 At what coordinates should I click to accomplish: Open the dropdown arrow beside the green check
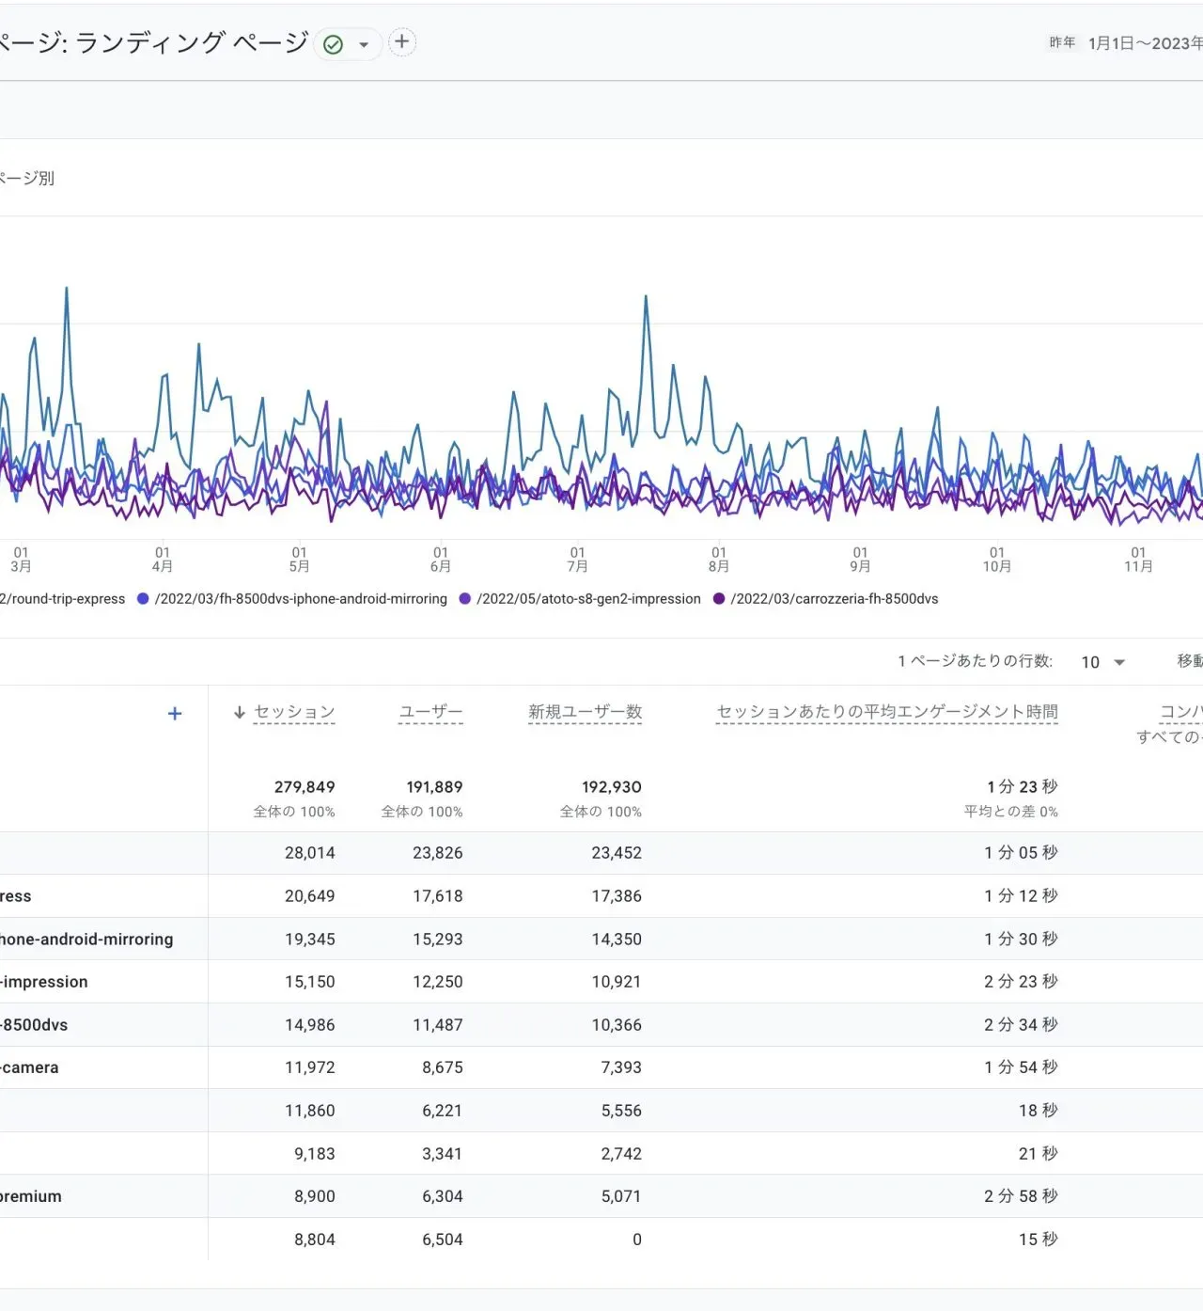(x=364, y=44)
